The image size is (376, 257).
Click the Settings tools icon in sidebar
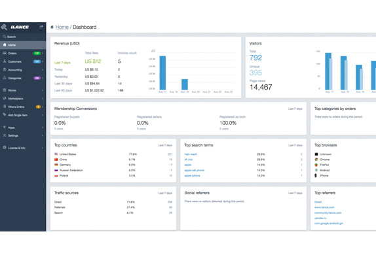5,135
